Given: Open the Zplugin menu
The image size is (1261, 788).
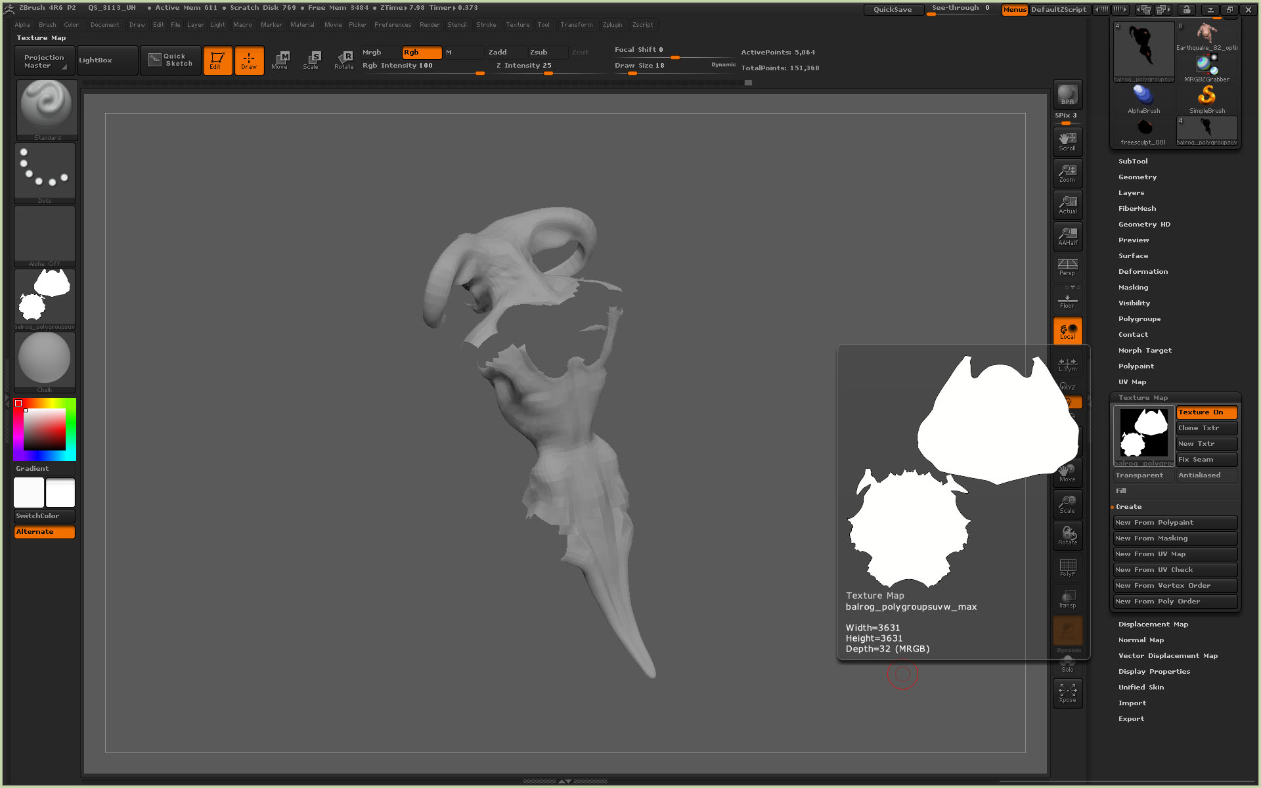Looking at the screenshot, I should click(612, 25).
